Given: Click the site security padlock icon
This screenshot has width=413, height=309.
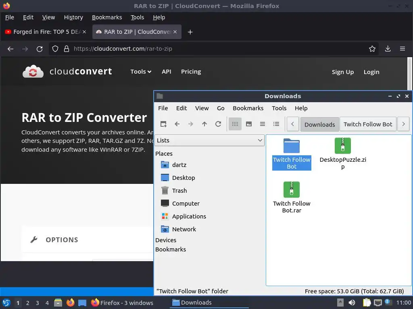Looking at the screenshot, I should tap(67, 49).
